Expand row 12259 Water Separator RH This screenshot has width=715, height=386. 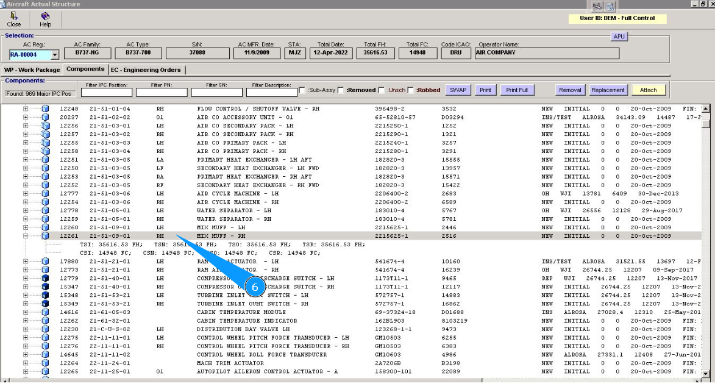coord(26,219)
